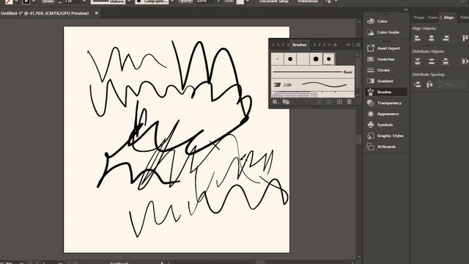Image resolution: width=469 pixels, height=264 pixels.
Task: Click Horizontal Align Right icon
Action: [x=446, y=38]
